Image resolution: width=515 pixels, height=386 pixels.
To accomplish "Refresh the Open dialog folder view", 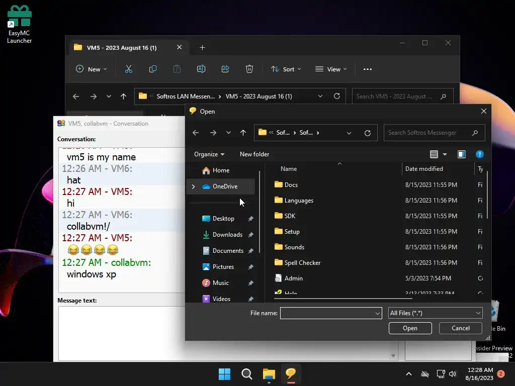I will (368, 133).
